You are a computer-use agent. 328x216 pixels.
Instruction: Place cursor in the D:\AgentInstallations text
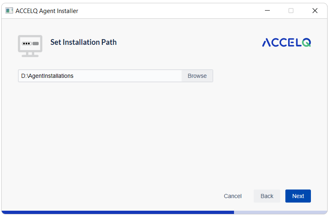[x=47, y=76]
